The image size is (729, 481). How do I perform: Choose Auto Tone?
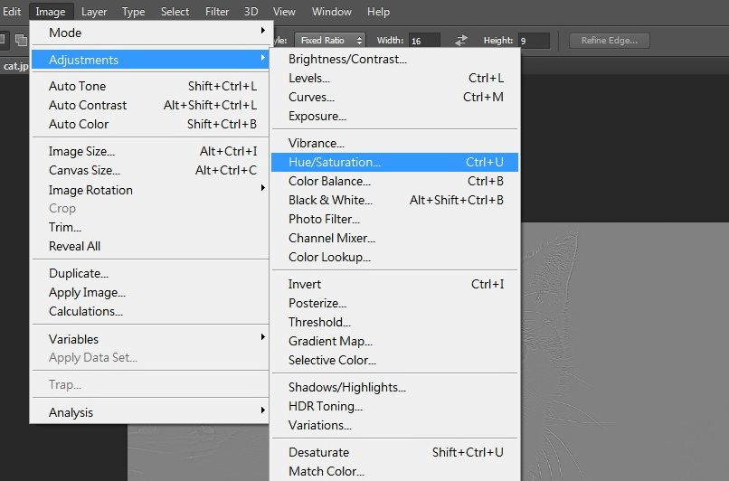click(150, 86)
